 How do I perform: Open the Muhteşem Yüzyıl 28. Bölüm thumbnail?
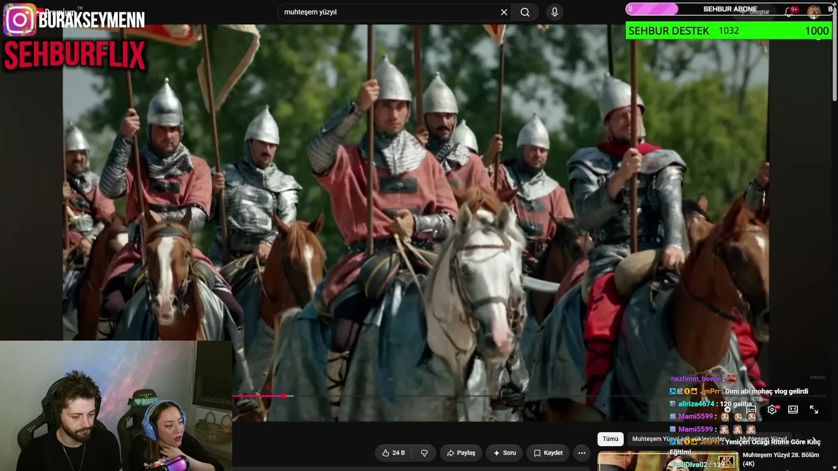click(x=668, y=462)
